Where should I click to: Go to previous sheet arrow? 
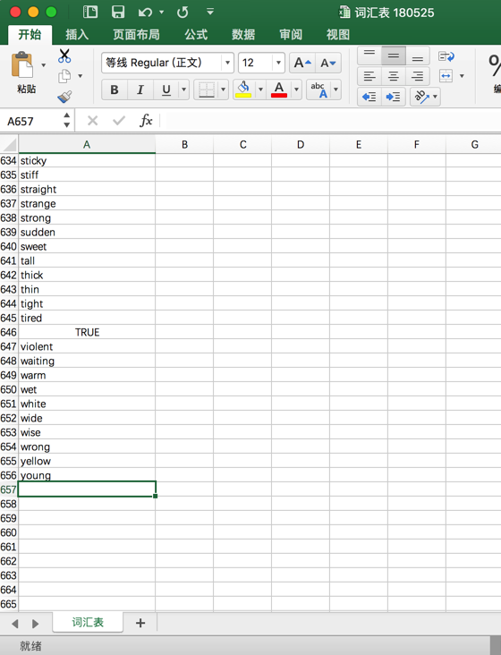(15, 624)
